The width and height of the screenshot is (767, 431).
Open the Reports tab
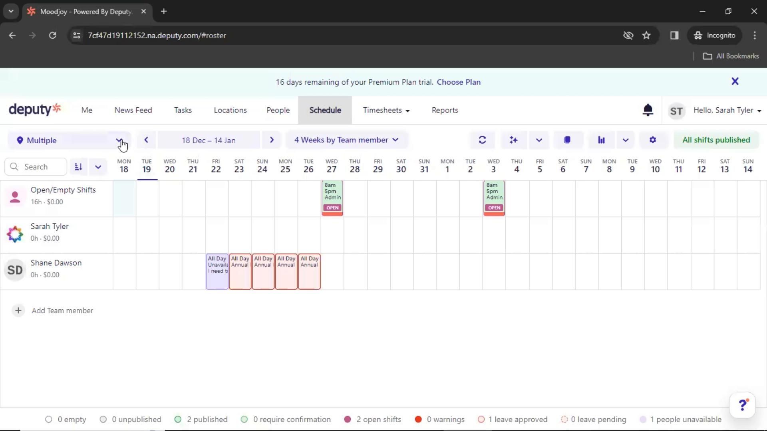pos(445,111)
